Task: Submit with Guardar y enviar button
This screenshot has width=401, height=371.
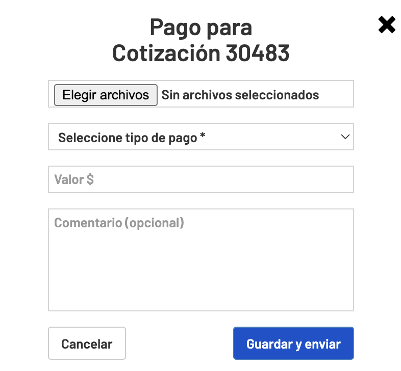Action: pos(293,343)
